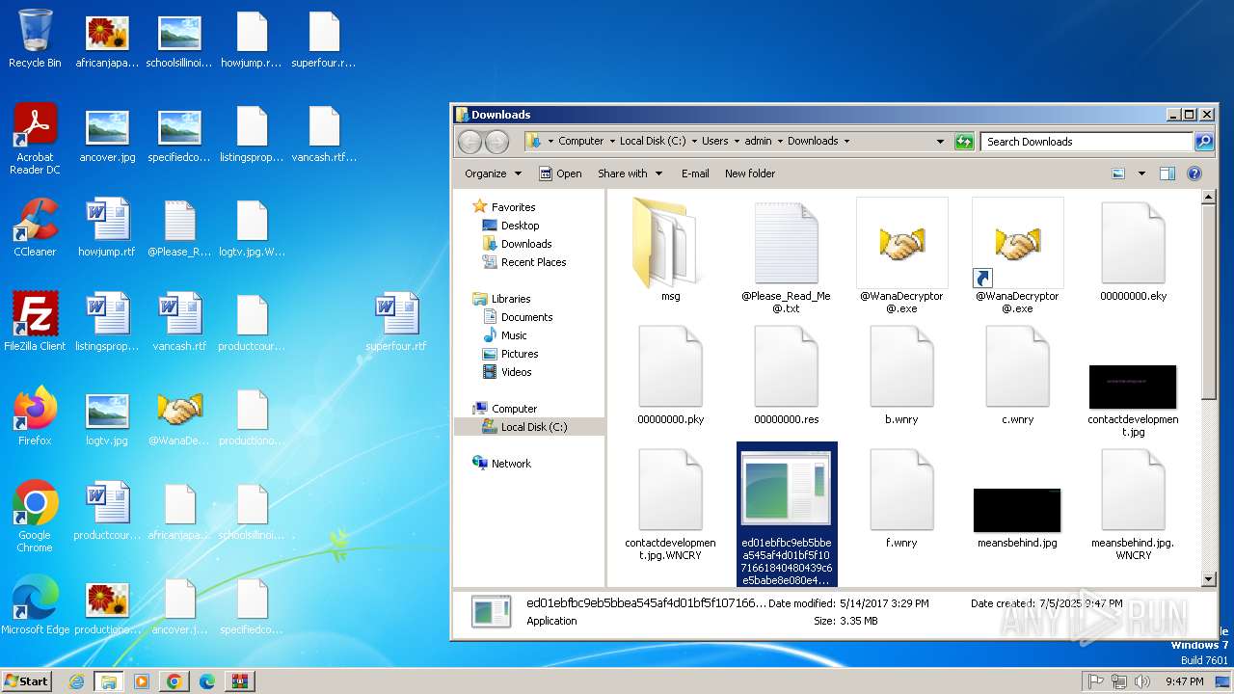Screen dimensions: 1234x694
Task: Select the c.wnry file
Action: coord(1018,374)
